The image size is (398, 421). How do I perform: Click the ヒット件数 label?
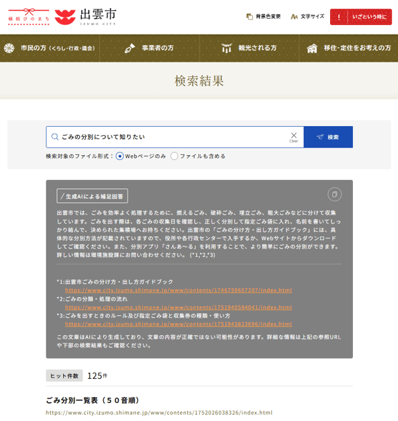pos(64,375)
